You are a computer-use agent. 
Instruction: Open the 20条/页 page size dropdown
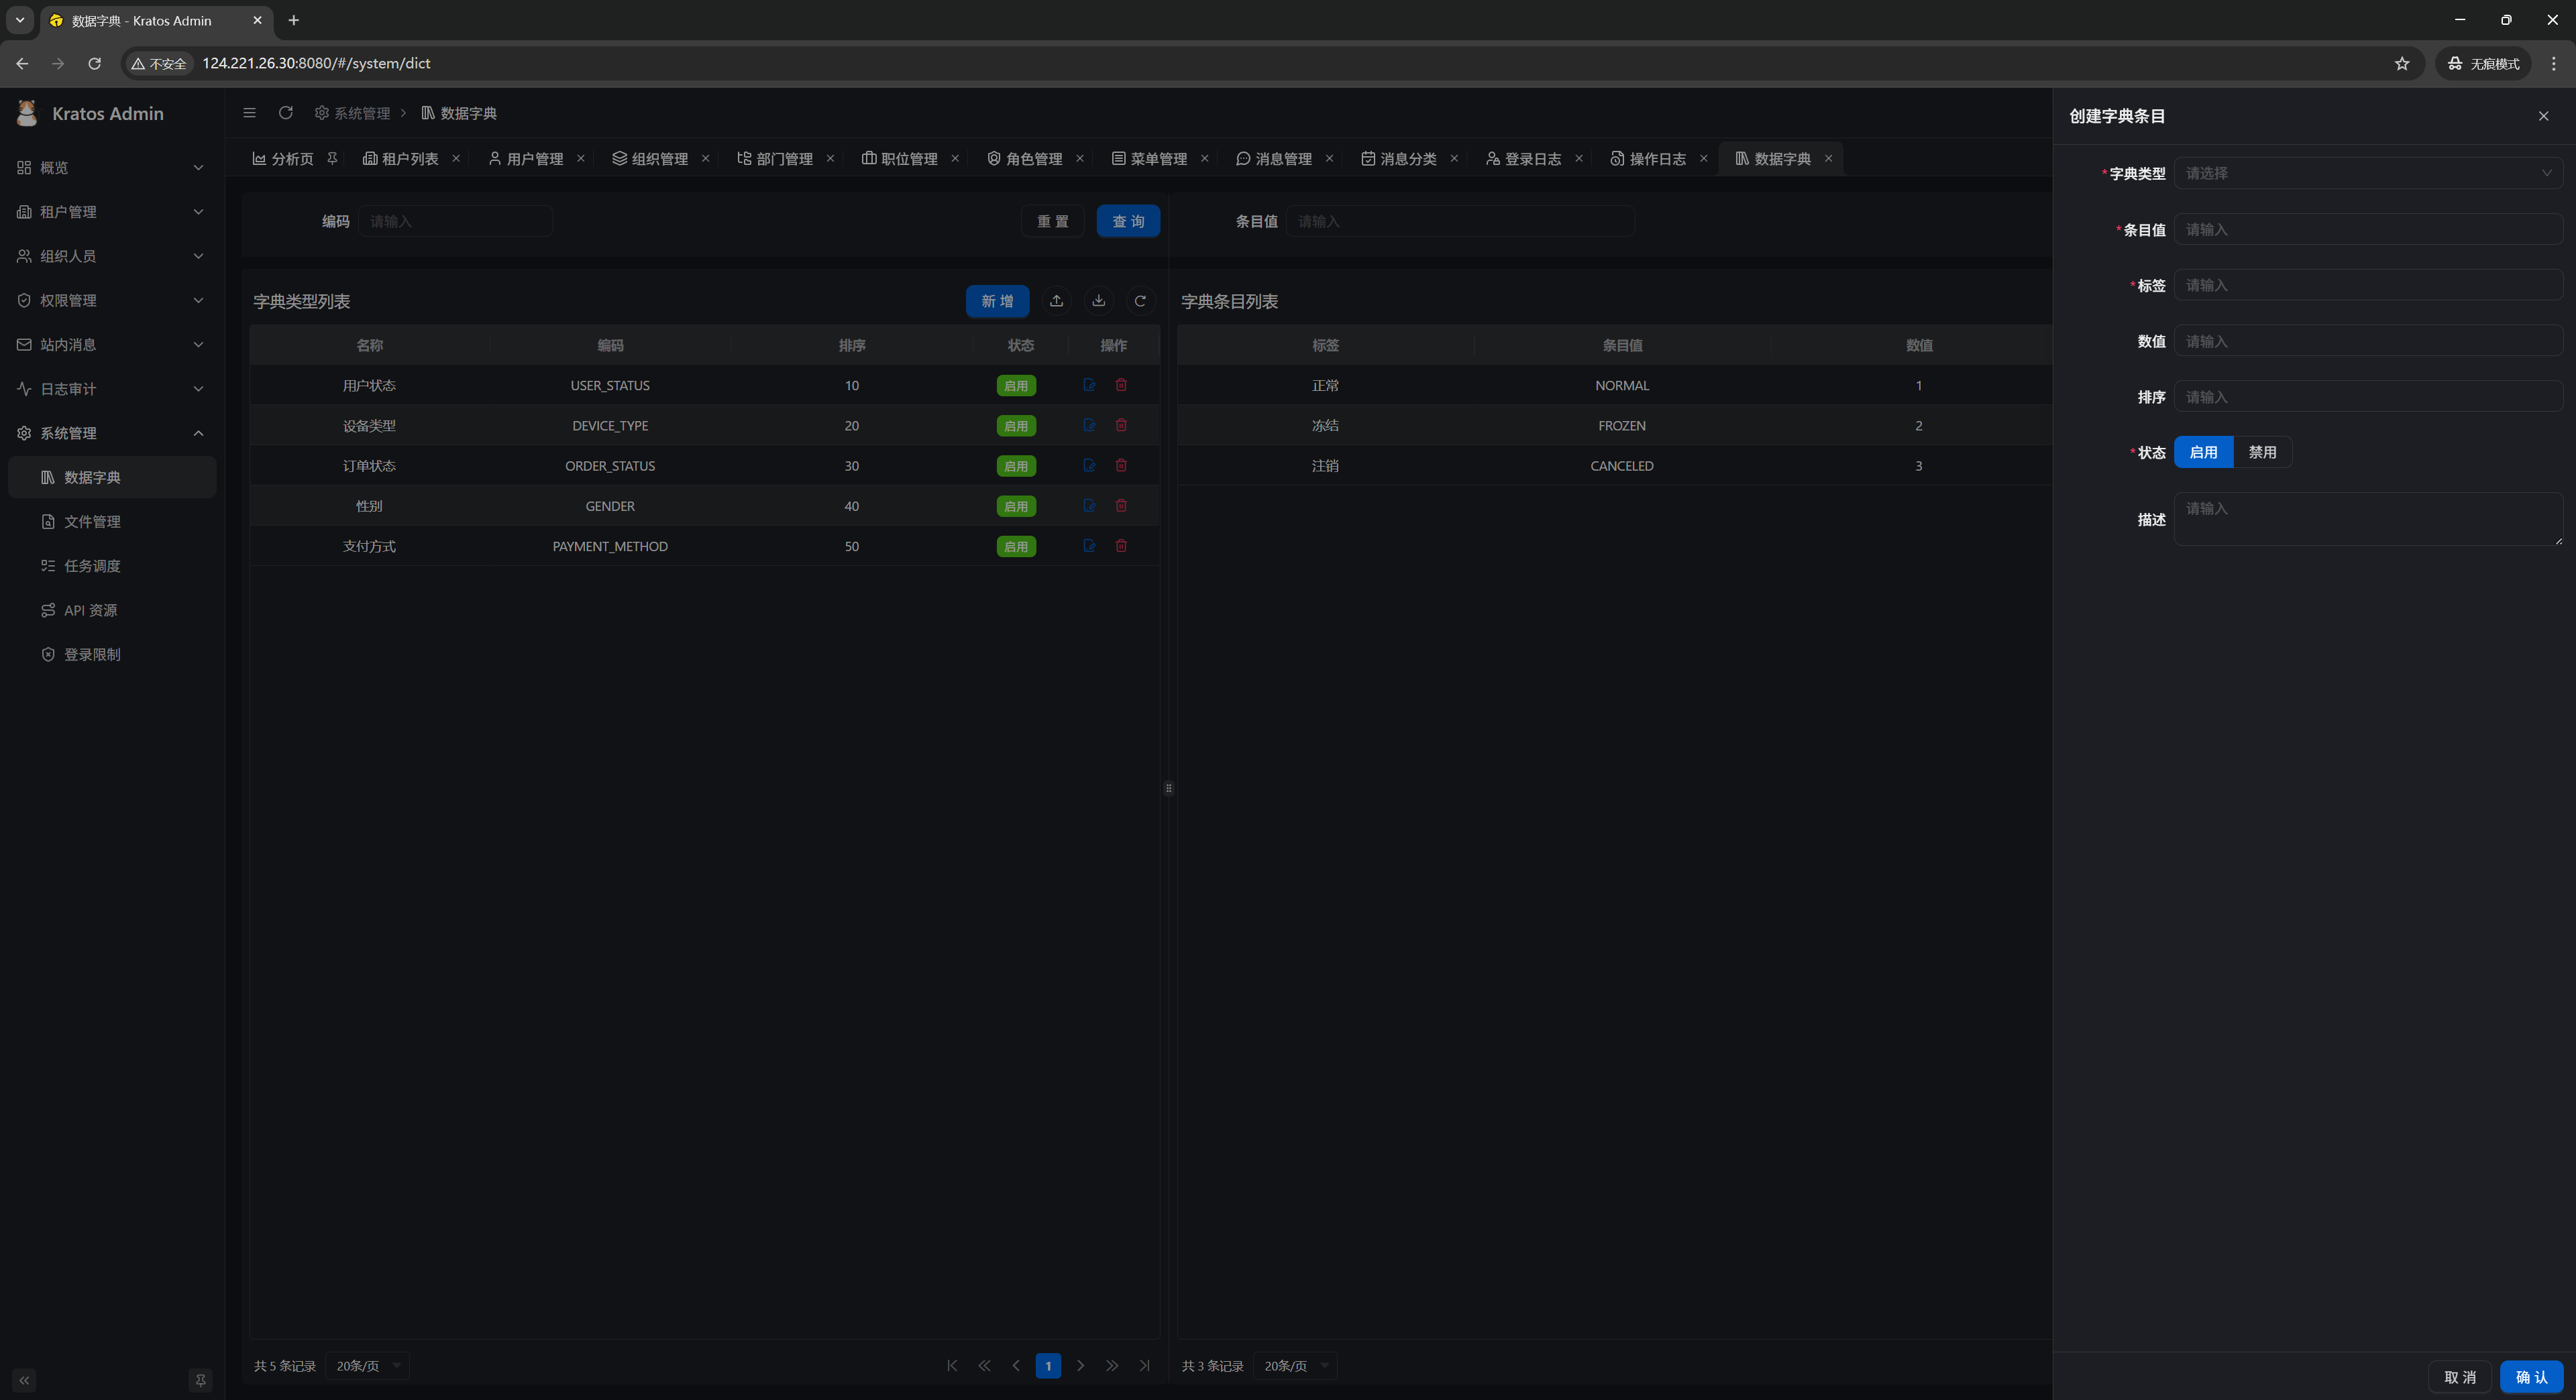pos(367,1365)
